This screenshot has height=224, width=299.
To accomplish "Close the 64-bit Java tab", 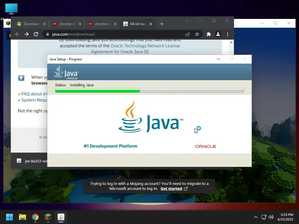I will pyautogui.click(x=151, y=24).
